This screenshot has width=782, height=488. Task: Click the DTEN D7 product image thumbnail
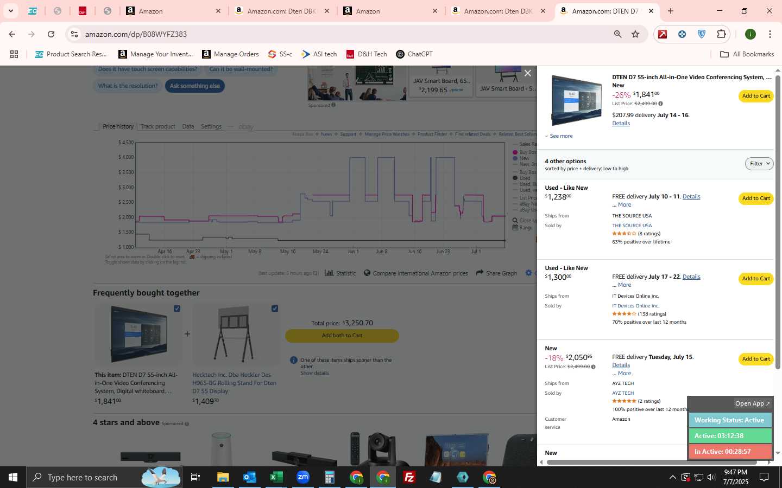tap(576, 101)
